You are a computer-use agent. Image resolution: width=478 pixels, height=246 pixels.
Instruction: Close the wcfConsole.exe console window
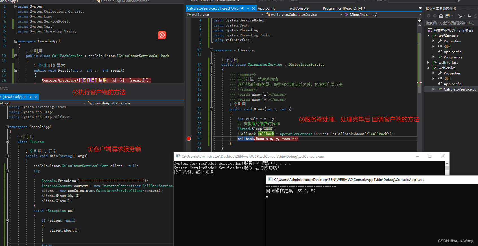[x=443, y=156]
